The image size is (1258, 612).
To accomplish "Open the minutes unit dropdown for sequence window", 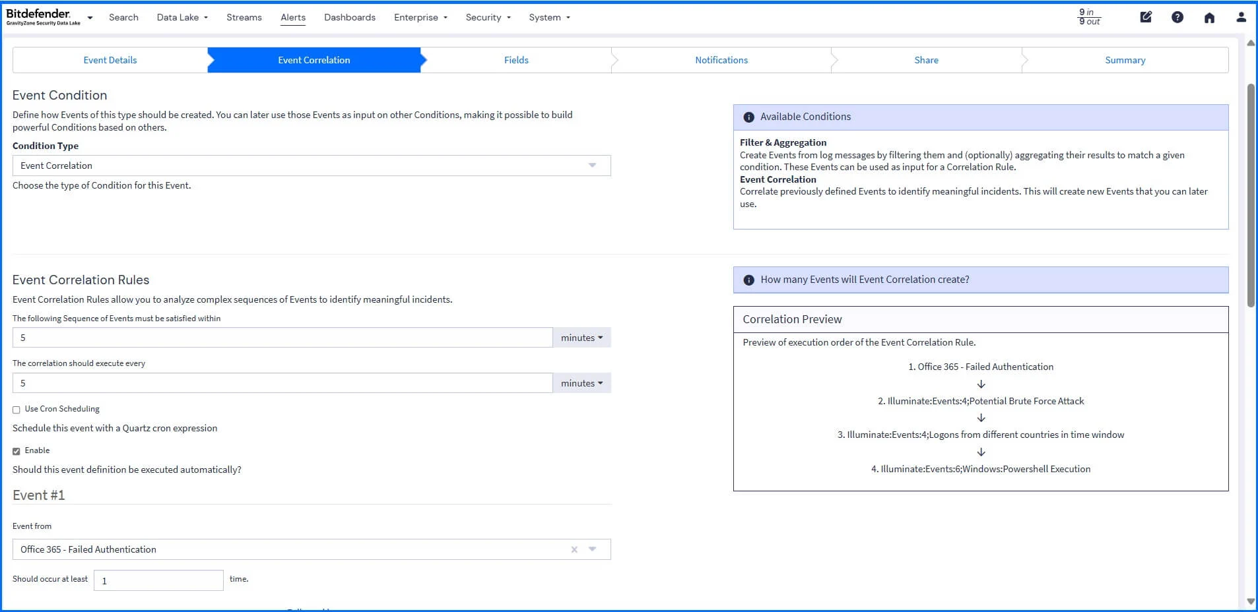I will pyautogui.click(x=581, y=337).
